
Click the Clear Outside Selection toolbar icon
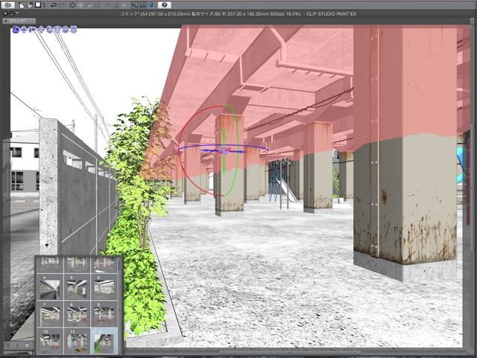coord(80,5)
